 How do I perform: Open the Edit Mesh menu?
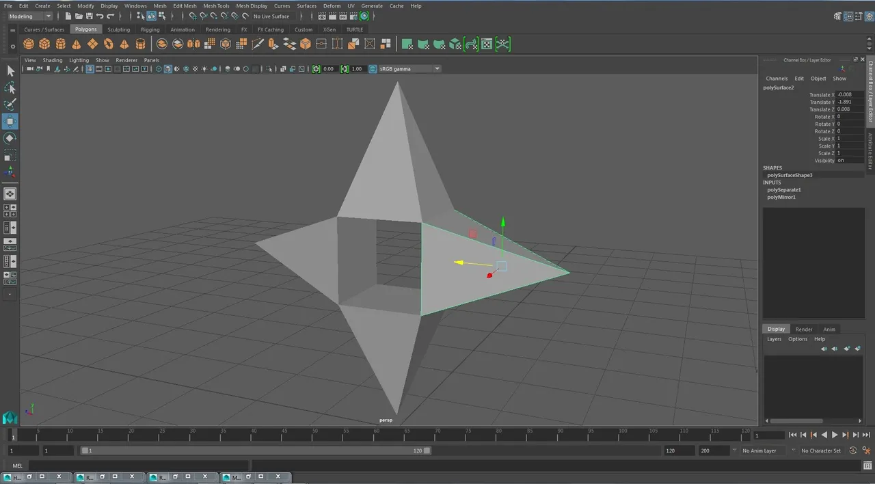coord(185,5)
